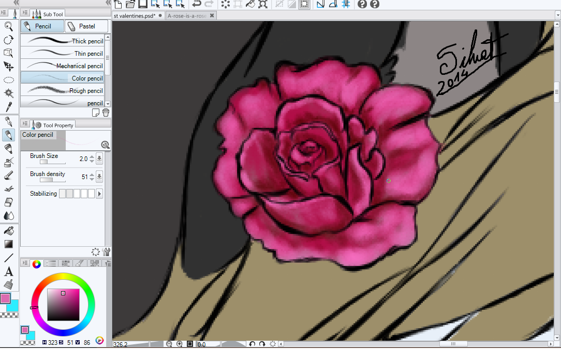Viewport: 561px width, 350px height.
Task: Delete the current sub tool
Action: [106, 113]
